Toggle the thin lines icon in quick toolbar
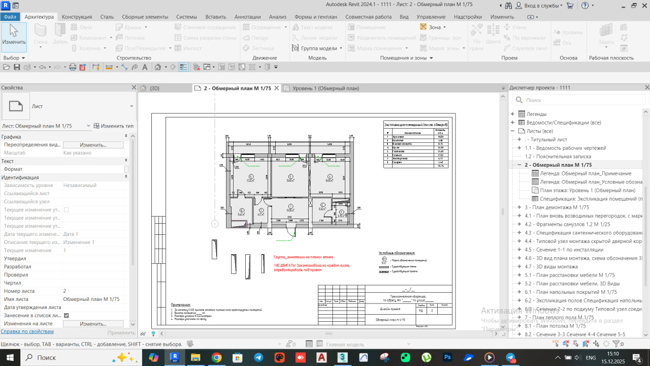The width and height of the screenshot is (650, 366). click(183, 67)
